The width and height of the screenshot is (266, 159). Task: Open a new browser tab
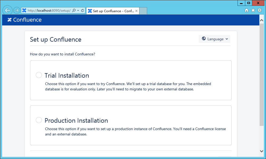(x=143, y=11)
